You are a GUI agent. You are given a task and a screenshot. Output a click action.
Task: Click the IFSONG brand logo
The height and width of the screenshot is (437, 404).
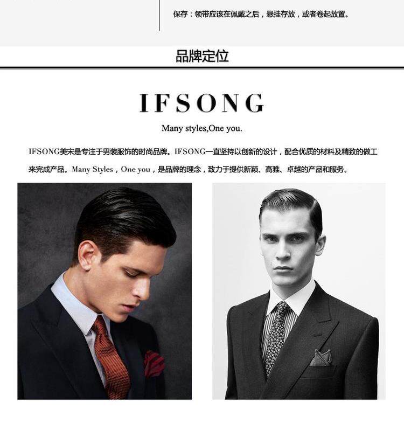(x=201, y=103)
